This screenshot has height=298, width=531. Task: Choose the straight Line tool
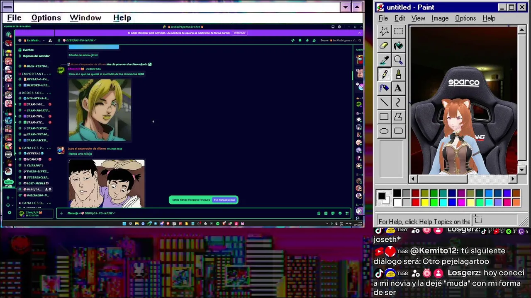(384, 103)
